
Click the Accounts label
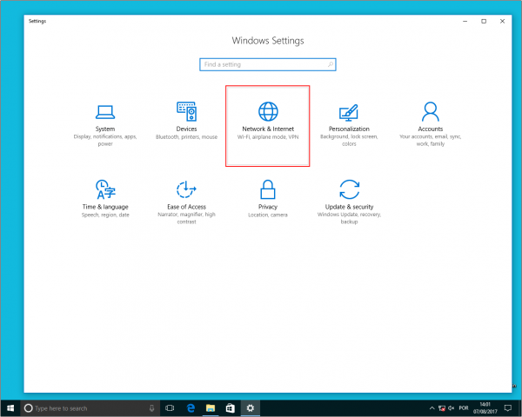pyautogui.click(x=430, y=129)
